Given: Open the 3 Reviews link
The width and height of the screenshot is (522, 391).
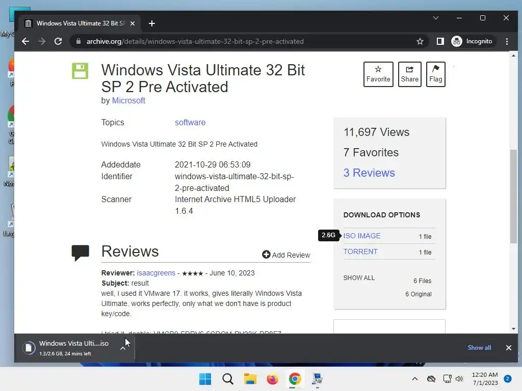Looking at the screenshot, I should [369, 173].
